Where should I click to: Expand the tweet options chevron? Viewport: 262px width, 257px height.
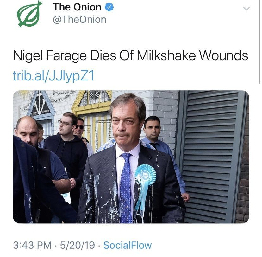click(x=246, y=9)
